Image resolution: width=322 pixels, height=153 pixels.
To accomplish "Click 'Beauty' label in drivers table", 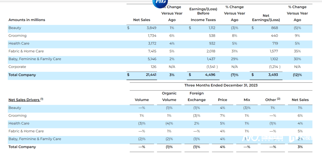I will coord(15,108).
